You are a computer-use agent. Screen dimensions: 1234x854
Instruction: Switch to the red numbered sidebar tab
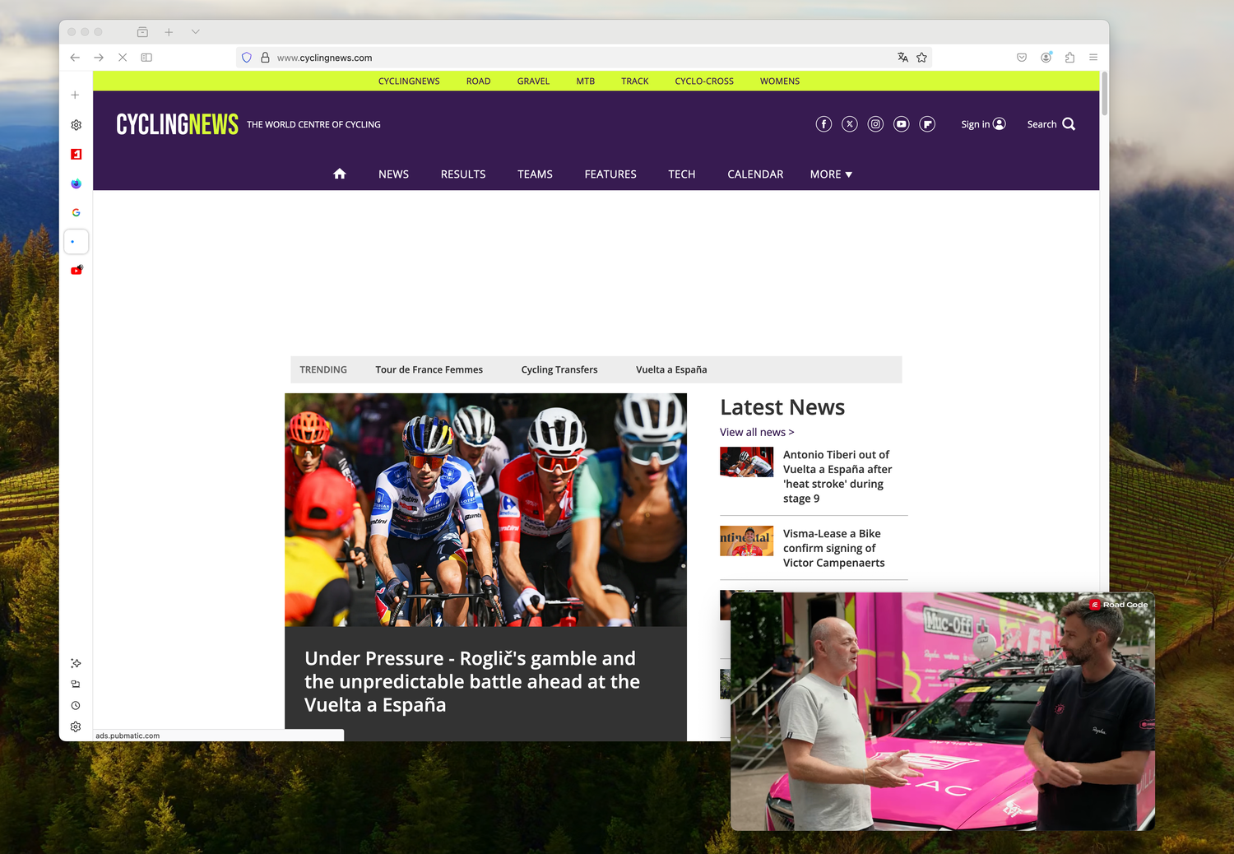(76, 154)
